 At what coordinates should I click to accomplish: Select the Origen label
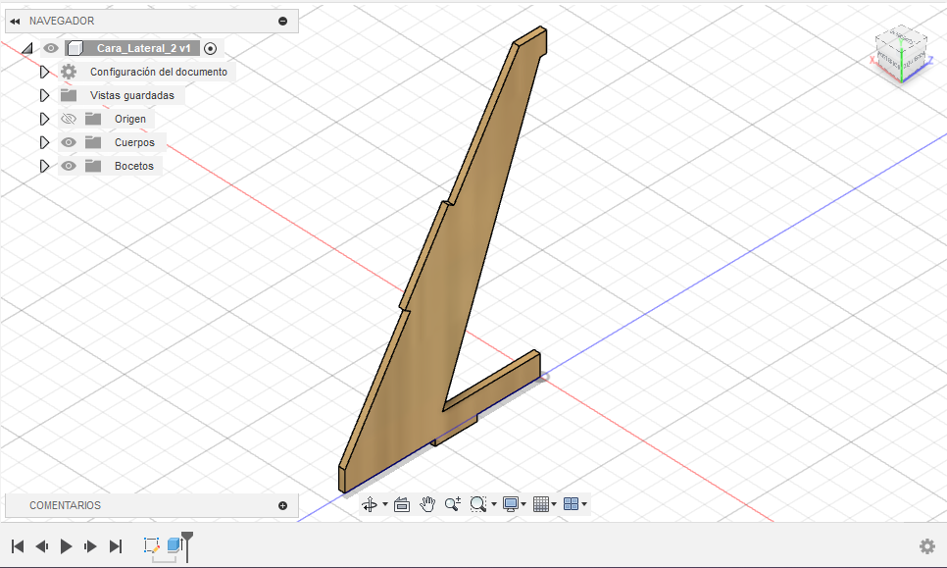coord(130,119)
